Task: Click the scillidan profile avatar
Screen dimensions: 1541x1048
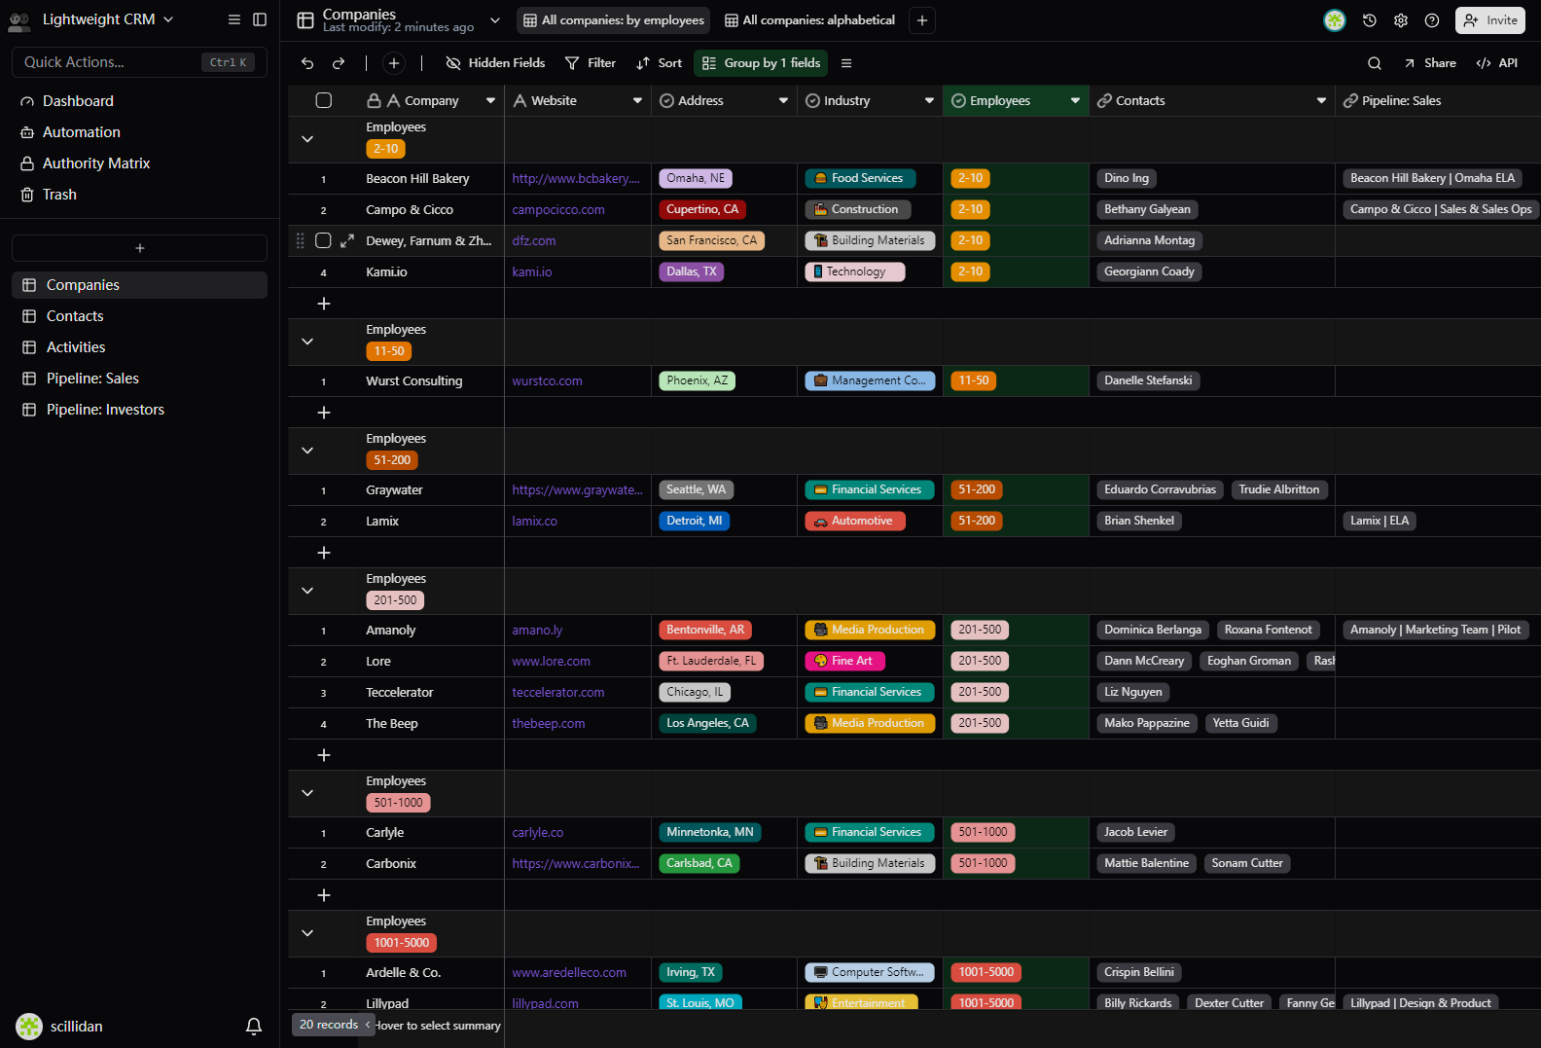Action: pos(29,1026)
